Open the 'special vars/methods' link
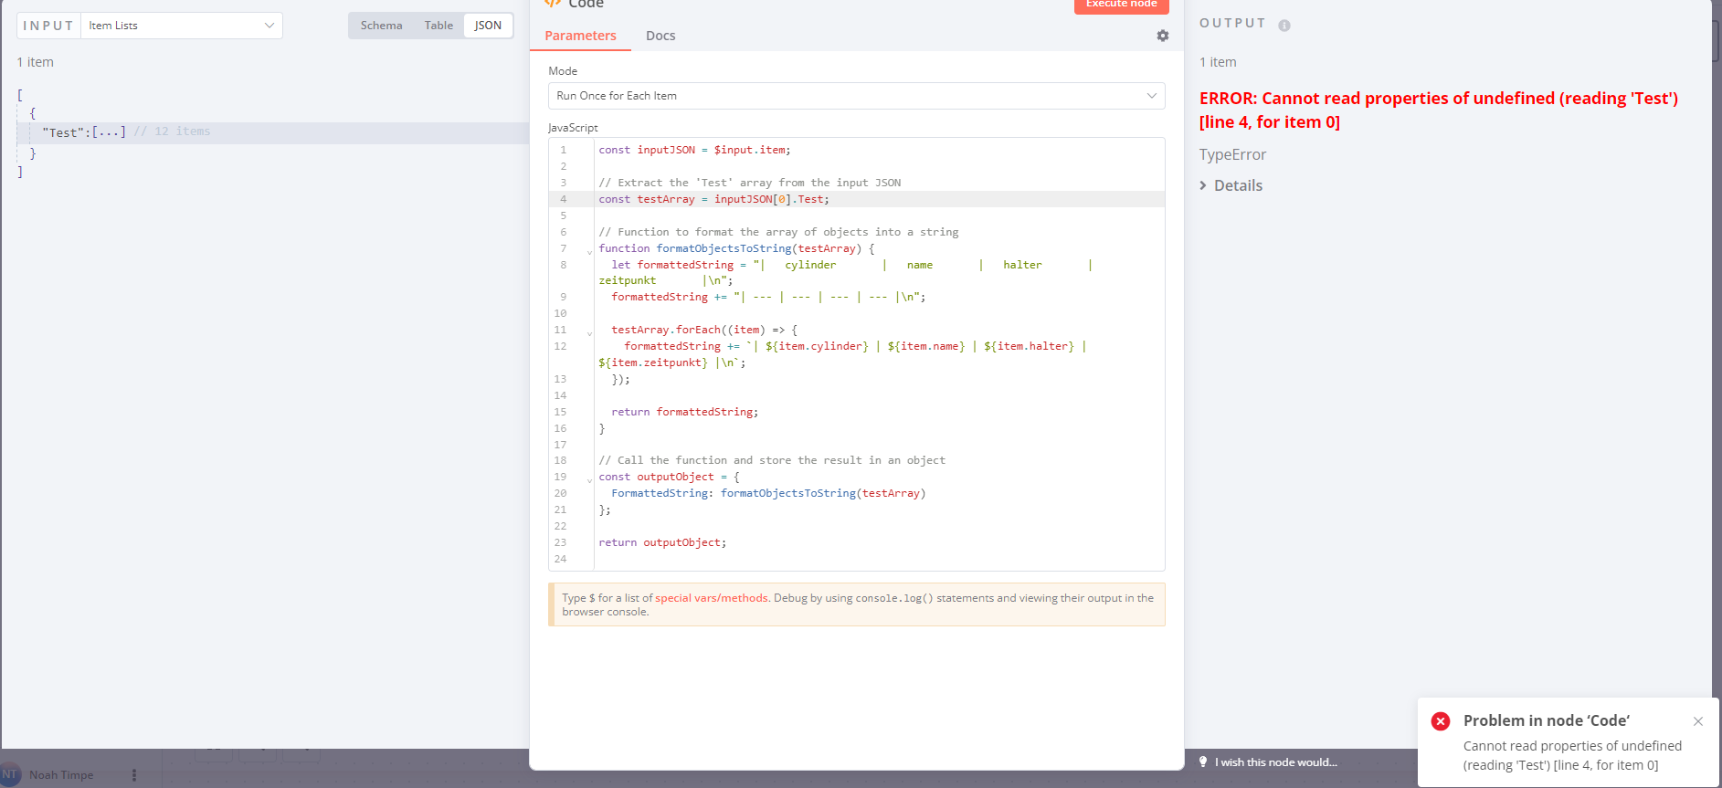The width and height of the screenshot is (1722, 788). (x=711, y=598)
